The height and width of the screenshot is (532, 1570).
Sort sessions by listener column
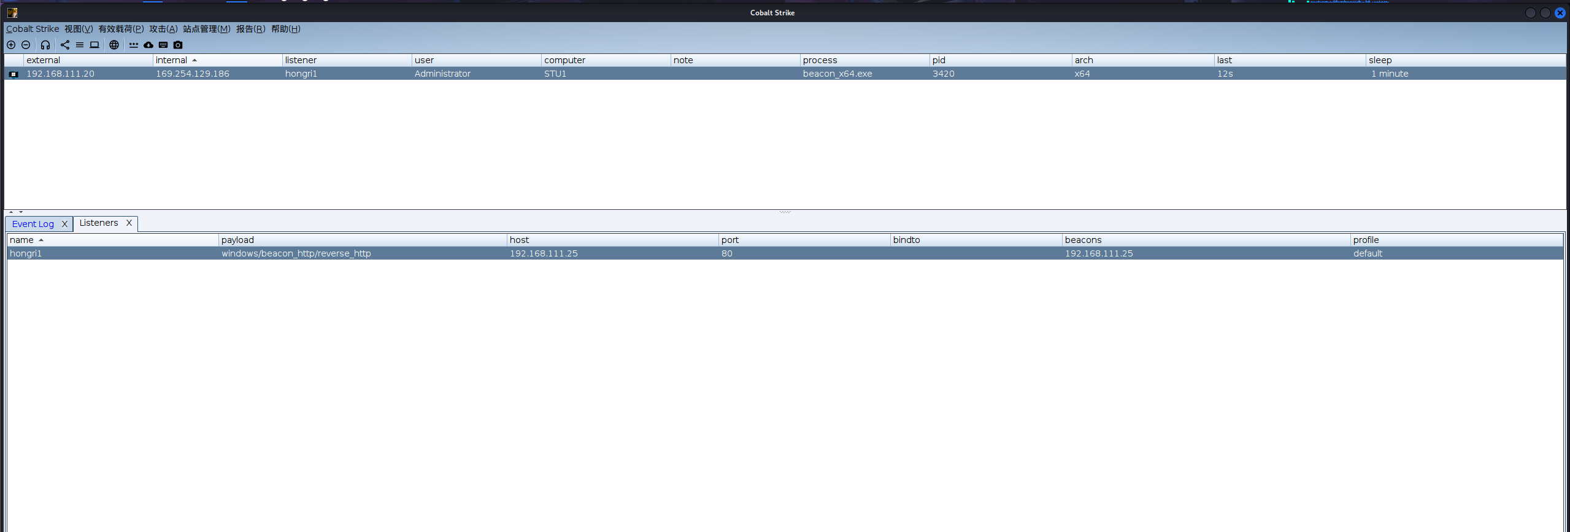(347, 60)
